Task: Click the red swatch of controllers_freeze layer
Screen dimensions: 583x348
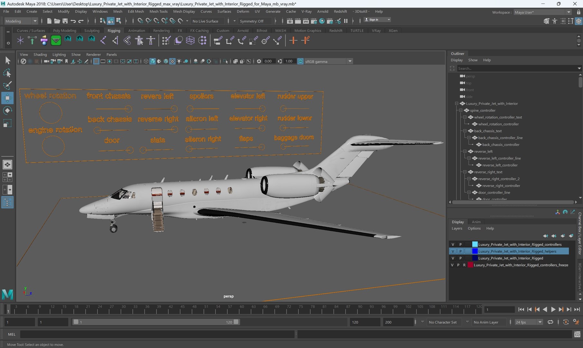Action: click(470, 265)
